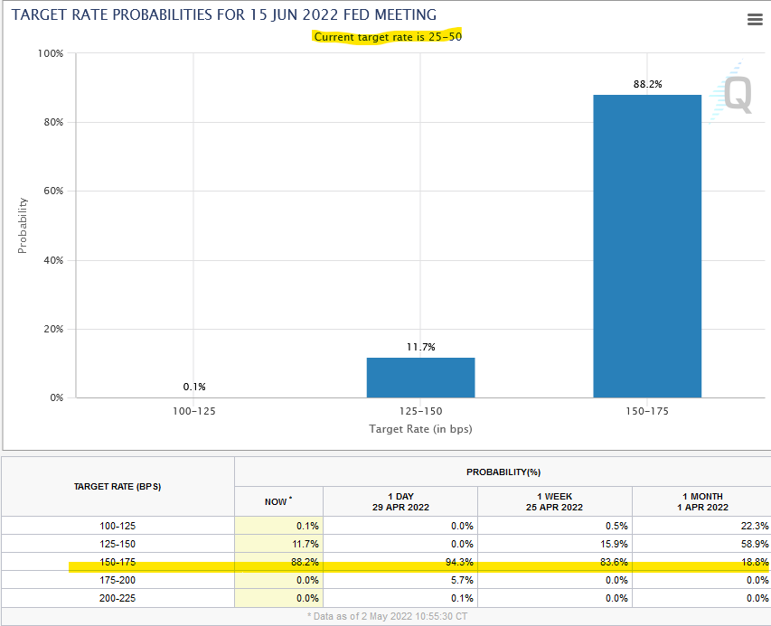Select the 200-225 row label in table

click(118, 599)
